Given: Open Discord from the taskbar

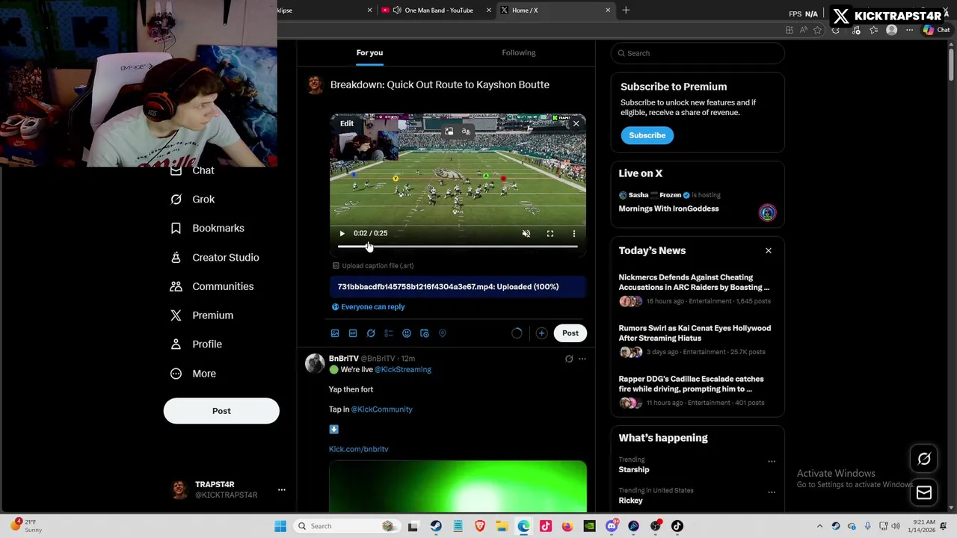Looking at the screenshot, I should pyautogui.click(x=612, y=526).
